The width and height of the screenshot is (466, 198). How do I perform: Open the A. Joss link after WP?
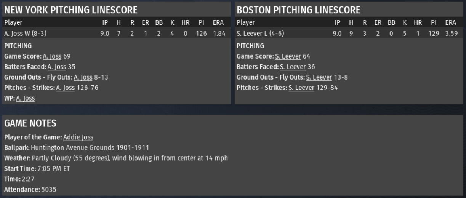[x=25, y=98]
